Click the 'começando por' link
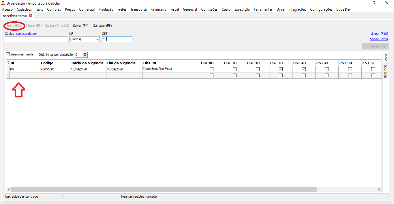 pyautogui.click(x=27, y=34)
